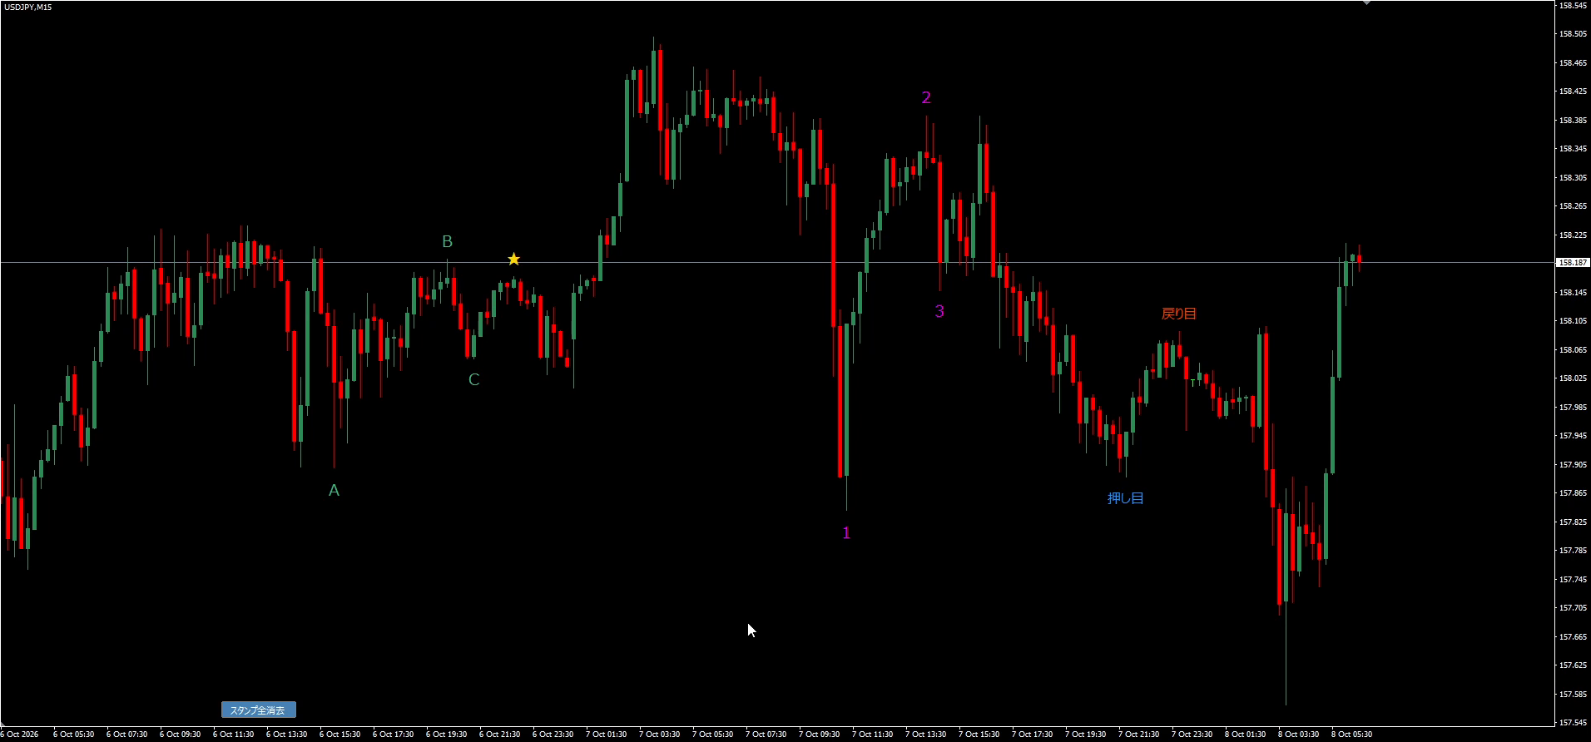Click the "8 Oct 05:30" time axis label
The width and height of the screenshot is (1591, 742).
(1351, 735)
